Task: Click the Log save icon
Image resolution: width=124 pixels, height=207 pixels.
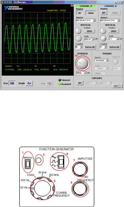Action: coord(49,83)
